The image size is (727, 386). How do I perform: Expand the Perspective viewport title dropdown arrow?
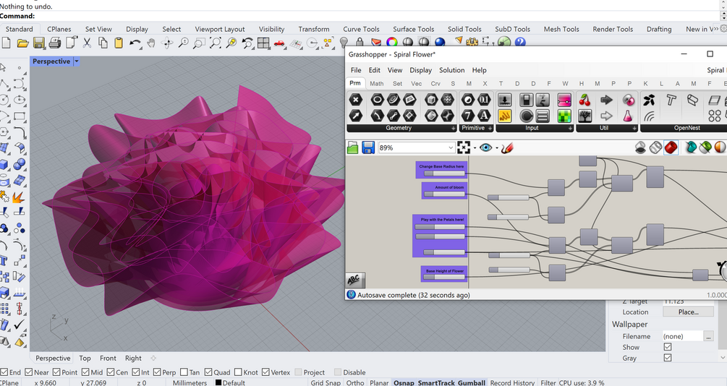(77, 61)
